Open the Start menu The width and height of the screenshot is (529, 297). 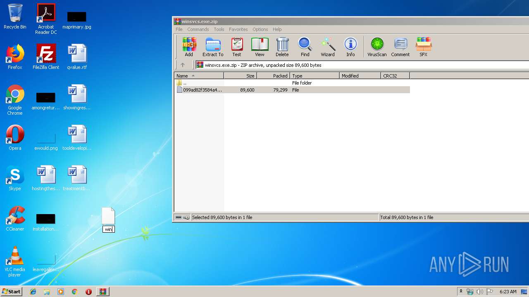point(12,291)
